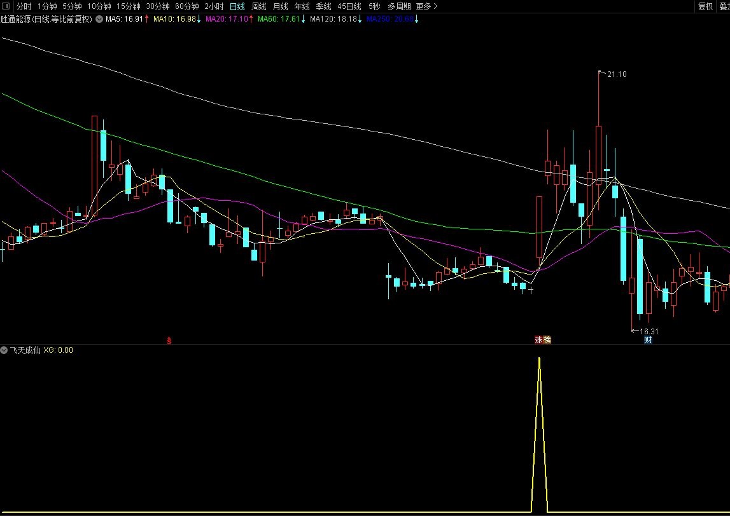Screen dimensions: 730x516
Task: Click the 21.10 high price label
Action: click(617, 74)
